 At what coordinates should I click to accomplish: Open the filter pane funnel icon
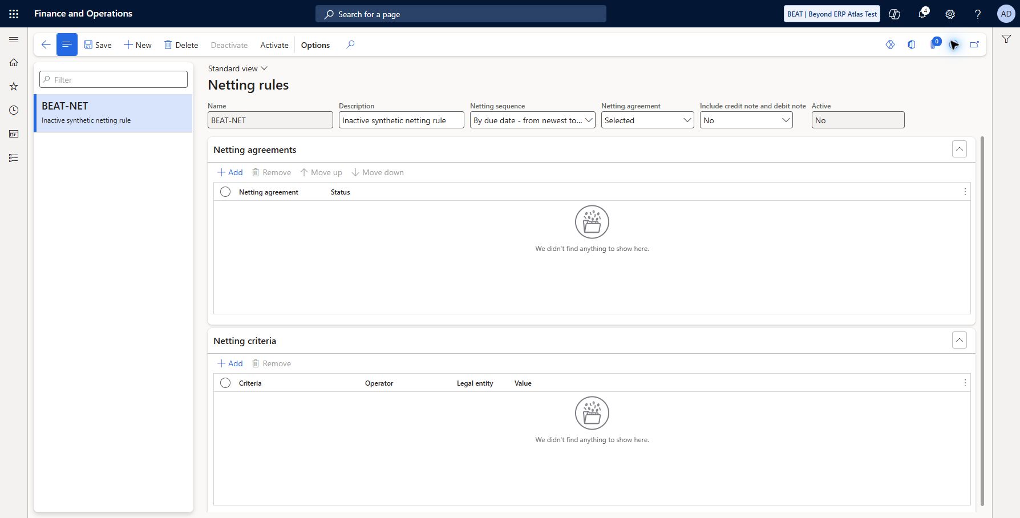pos(1006,39)
